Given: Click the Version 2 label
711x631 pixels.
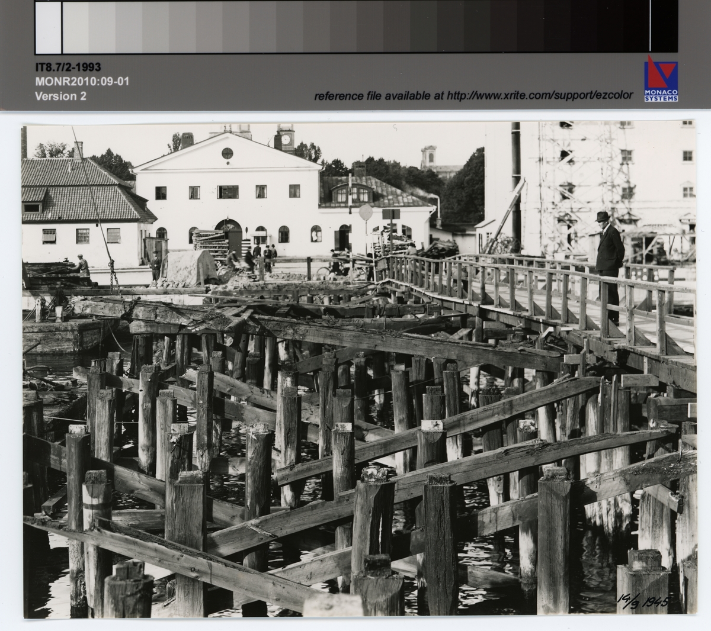Looking at the screenshot, I should coord(60,96).
